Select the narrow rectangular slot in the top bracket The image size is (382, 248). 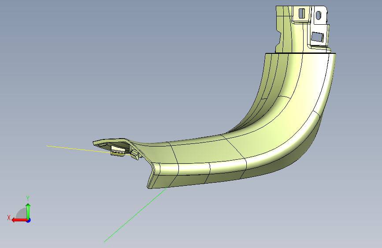pos(302,13)
